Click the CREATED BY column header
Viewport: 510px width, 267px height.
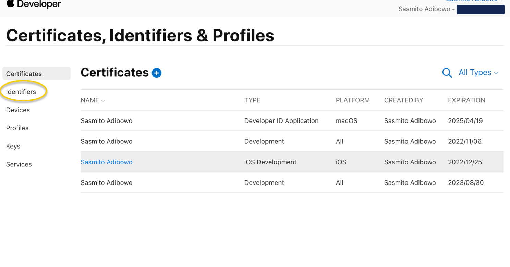pos(403,100)
